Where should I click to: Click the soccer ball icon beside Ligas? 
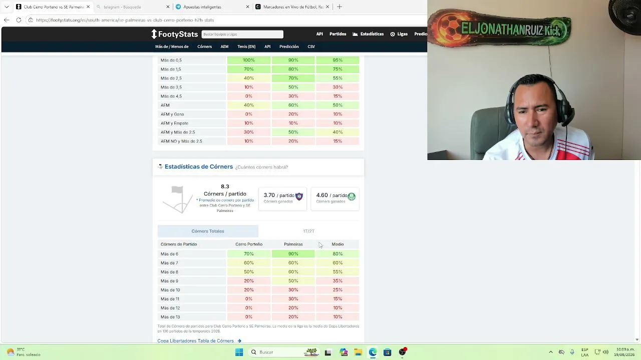(x=393, y=34)
